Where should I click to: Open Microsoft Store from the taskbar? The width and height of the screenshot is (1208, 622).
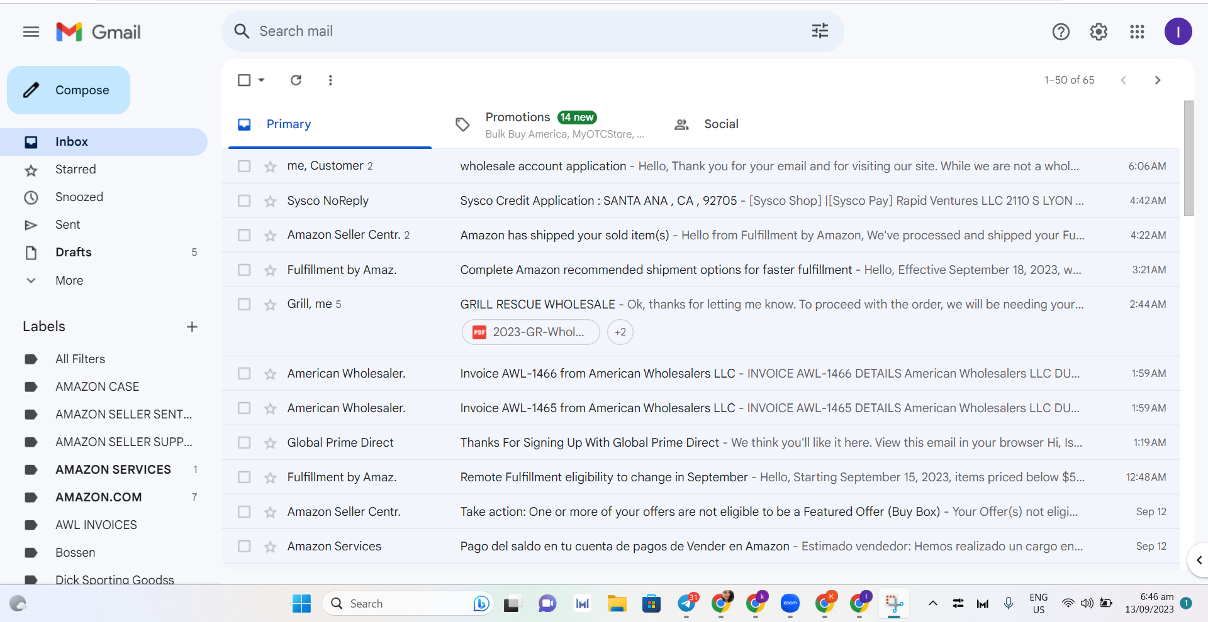pos(651,604)
